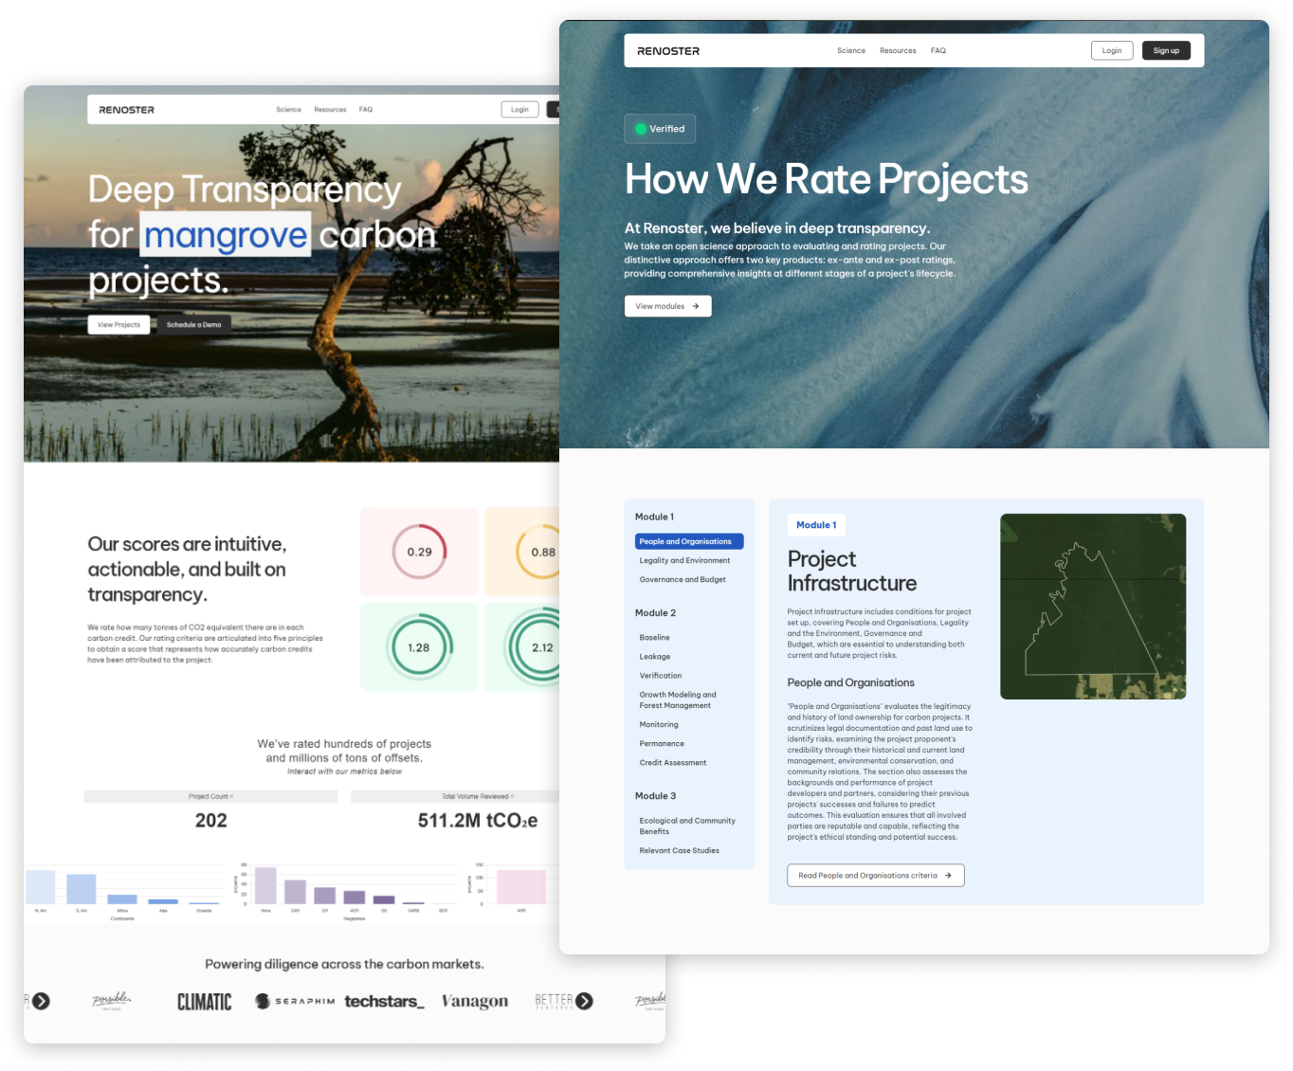The height and width of the screenshot is (1071, 1293).
Task: Toggle the Project Count sort arrow
Action: [231, 796]
